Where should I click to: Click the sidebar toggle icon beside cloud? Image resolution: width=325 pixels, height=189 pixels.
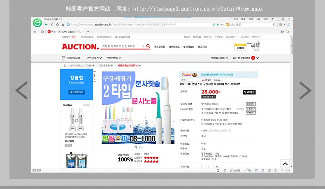pos(35,32)
